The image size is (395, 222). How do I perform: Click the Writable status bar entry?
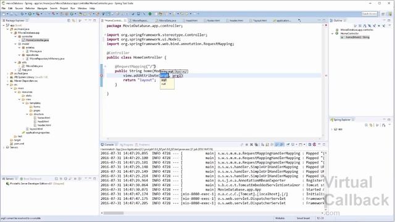280,218
